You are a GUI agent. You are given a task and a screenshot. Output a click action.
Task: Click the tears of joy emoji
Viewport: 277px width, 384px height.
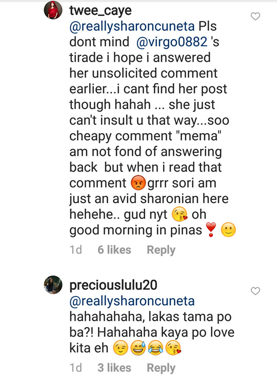156,348
